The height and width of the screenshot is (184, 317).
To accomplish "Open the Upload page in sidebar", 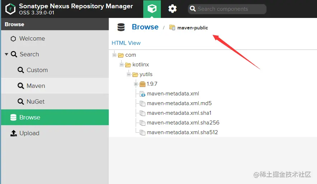I will point(55,133).
